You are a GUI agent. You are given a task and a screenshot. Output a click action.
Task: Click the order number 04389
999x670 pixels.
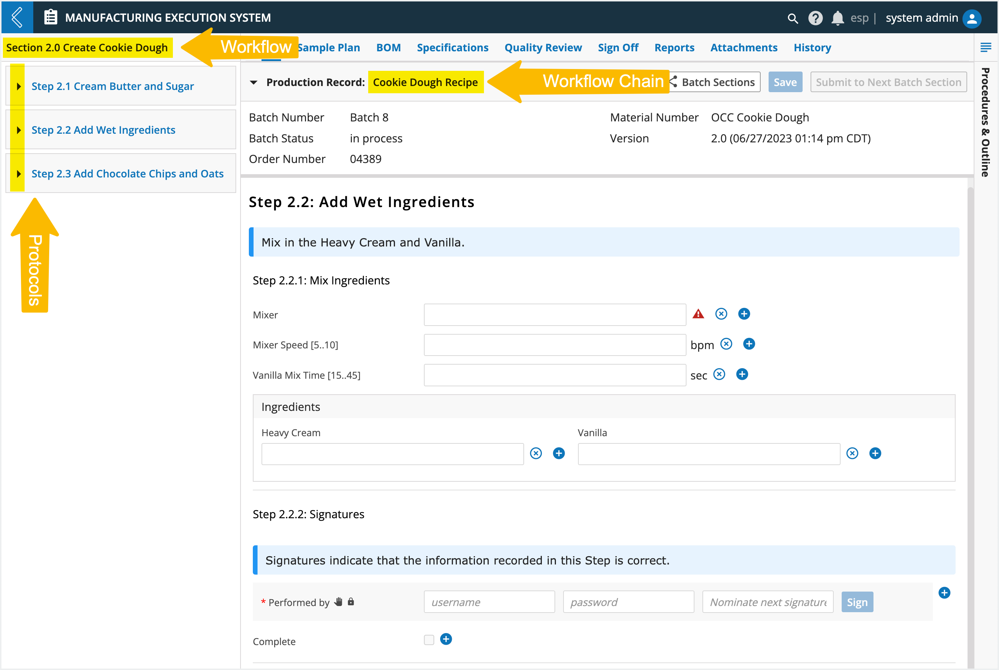pyautogui.click(x=366, y=159)
